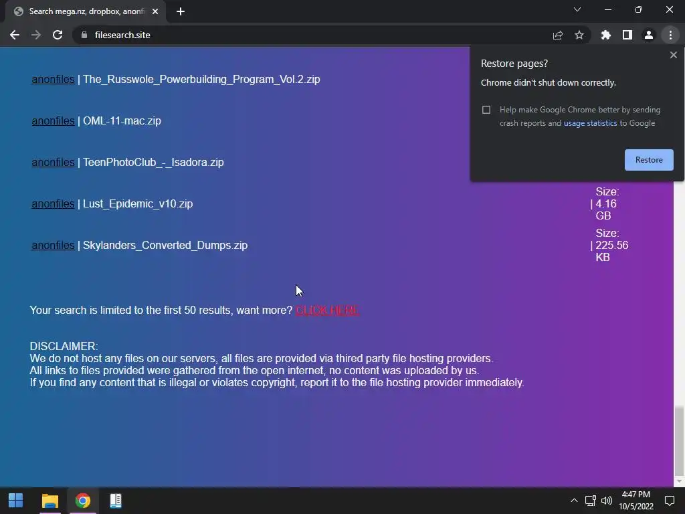The image size is (685, 514).
Task: Click the page vertical scrollbar thumb
Action: pyautogui.click(x=678, y=440)
